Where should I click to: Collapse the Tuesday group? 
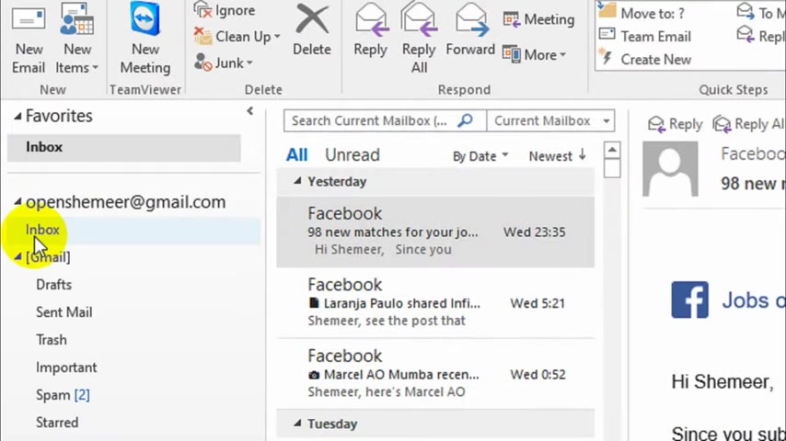[297, 424]
